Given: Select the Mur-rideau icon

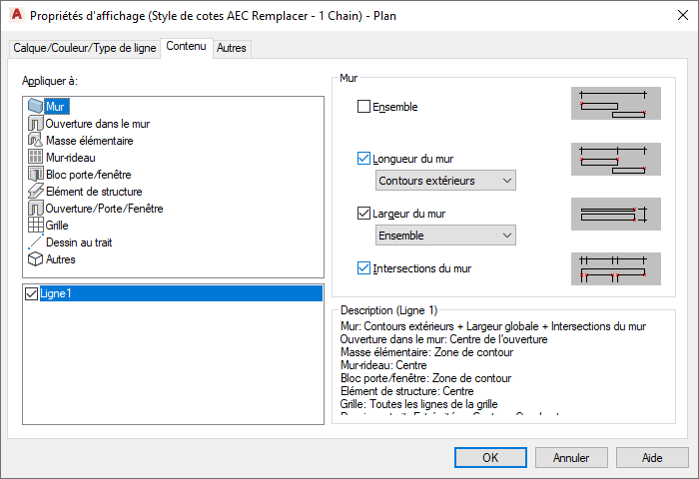Looking at the screenshot, I should [36, 158].
